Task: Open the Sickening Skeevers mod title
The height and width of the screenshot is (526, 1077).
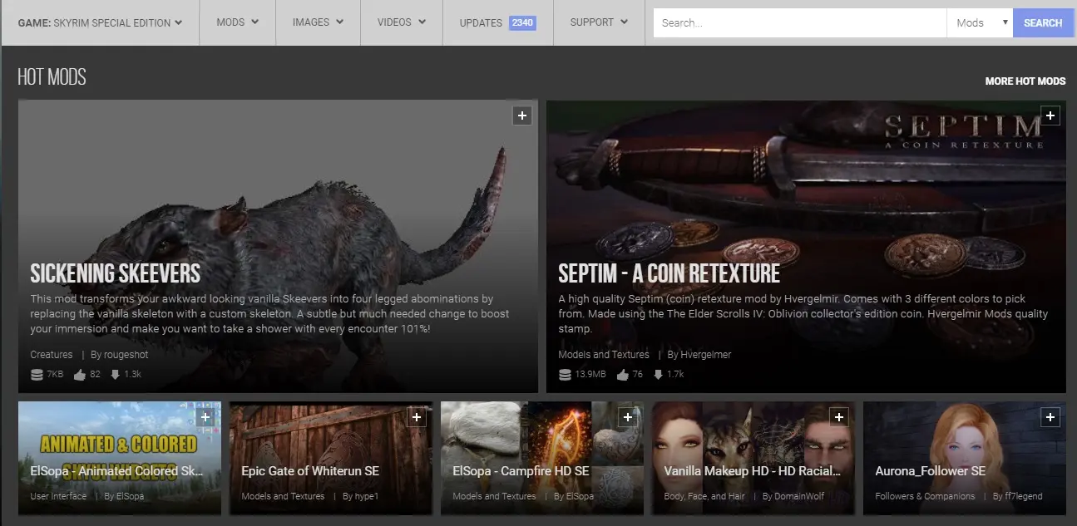Action: (x=116, y=273)
